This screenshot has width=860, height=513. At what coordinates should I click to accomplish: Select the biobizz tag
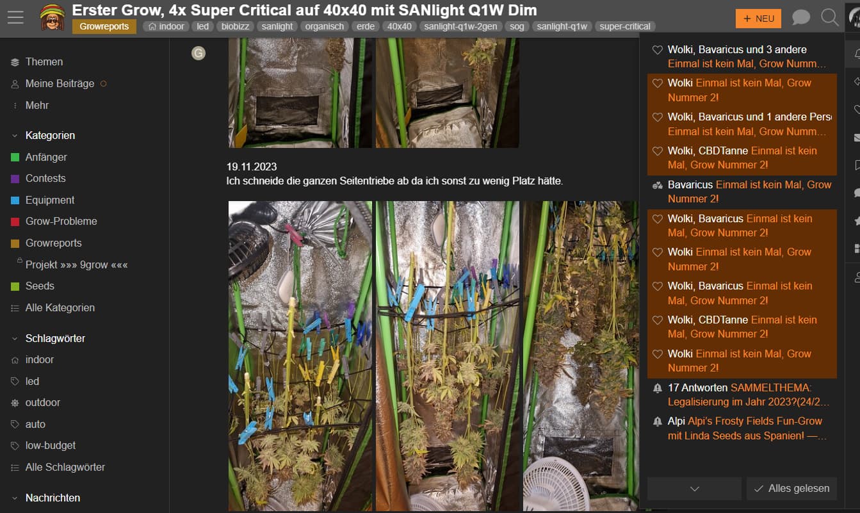[x=235, y=26]
